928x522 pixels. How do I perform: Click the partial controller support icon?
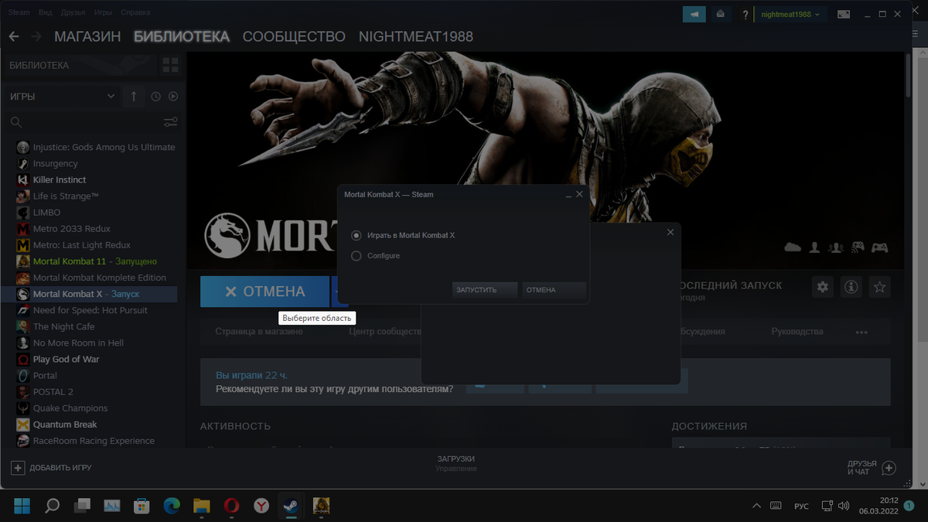(858, 247)
